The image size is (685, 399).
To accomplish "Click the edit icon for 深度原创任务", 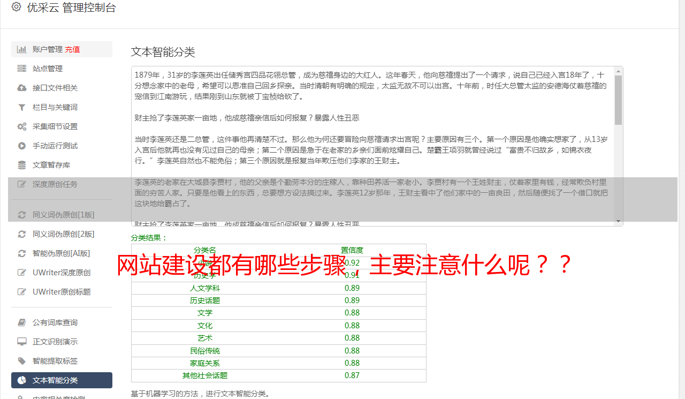I will coord(22,184).
